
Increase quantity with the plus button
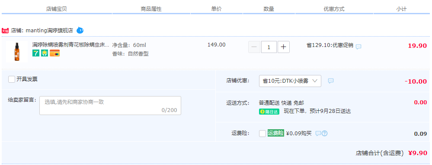(284, 47)
